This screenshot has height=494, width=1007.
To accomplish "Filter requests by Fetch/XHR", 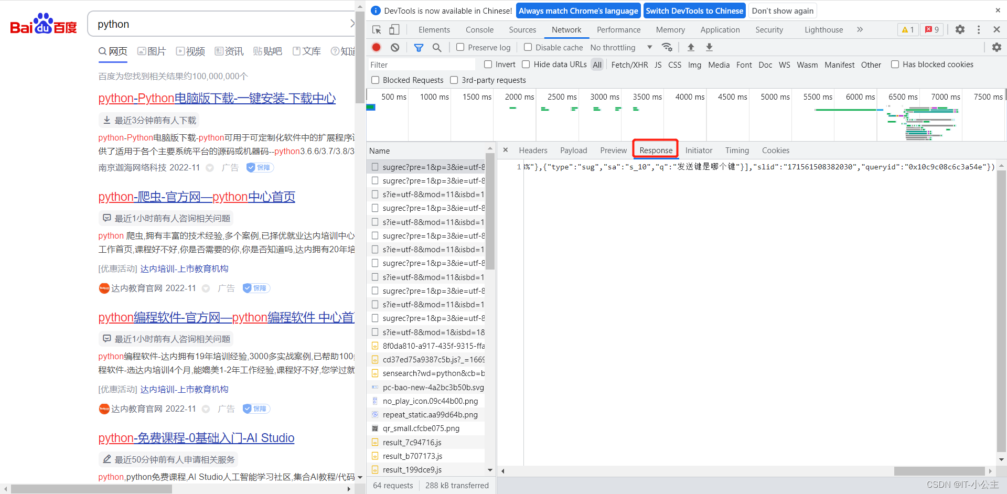I will (x=629, y=65).
